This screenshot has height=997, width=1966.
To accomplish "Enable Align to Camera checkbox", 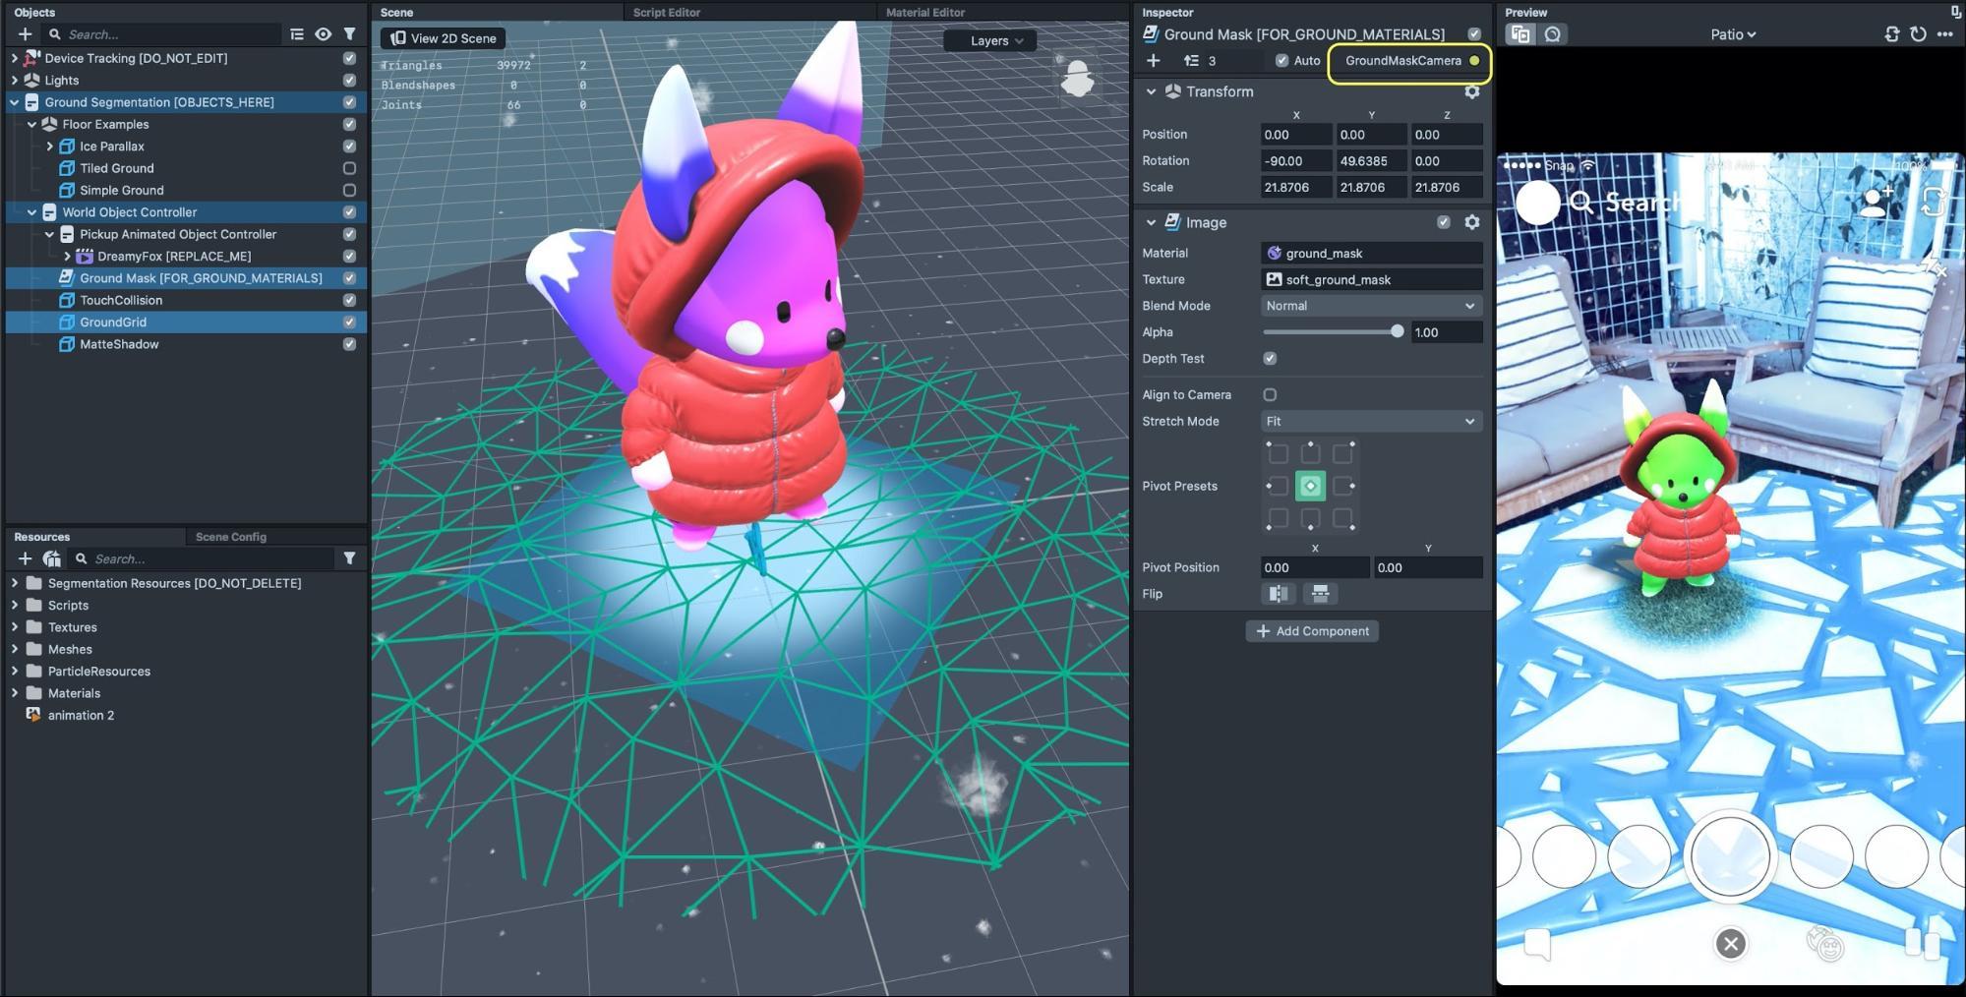I will click(1270, 395).
